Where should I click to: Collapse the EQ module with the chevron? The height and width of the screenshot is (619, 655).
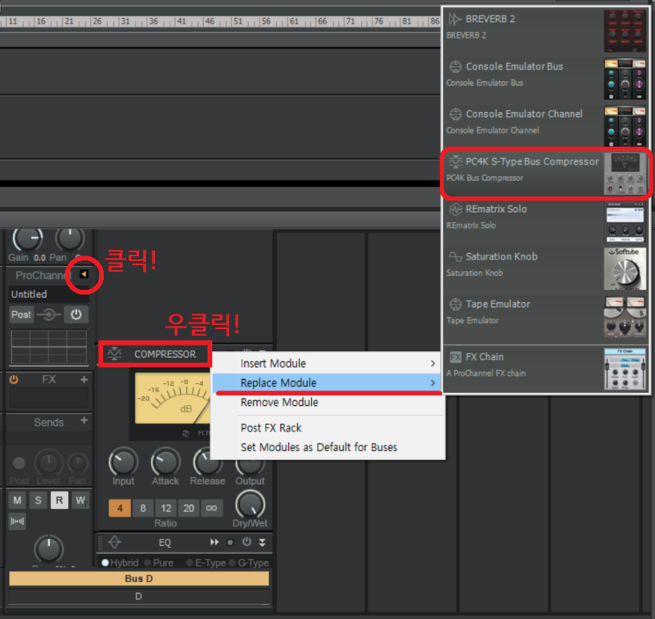pos(263,542)
